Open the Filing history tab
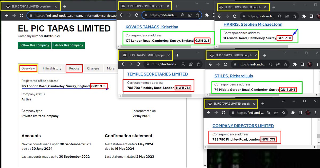 point(52,68)
